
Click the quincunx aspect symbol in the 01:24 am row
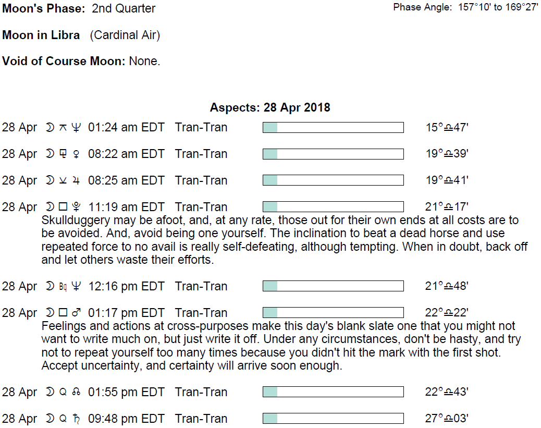(x=63, y=128)
